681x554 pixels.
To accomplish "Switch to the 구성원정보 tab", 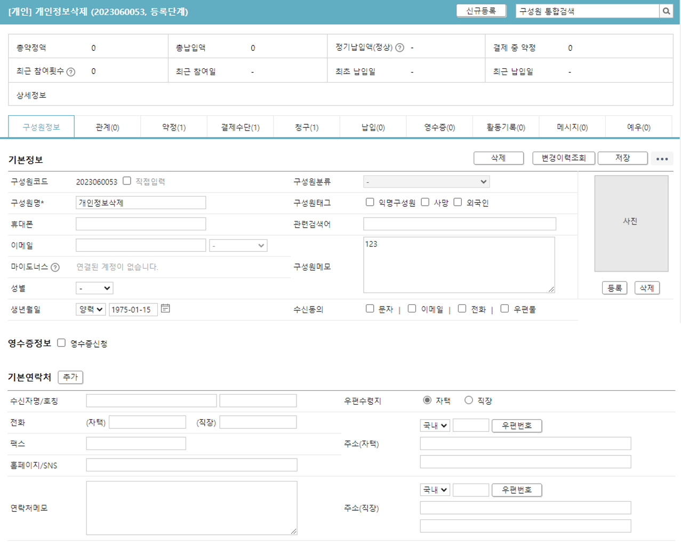I will point(41,127).
